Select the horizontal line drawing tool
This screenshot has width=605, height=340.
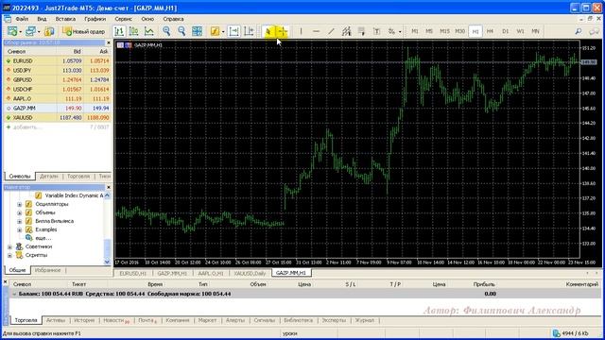(x=316, y=31)
